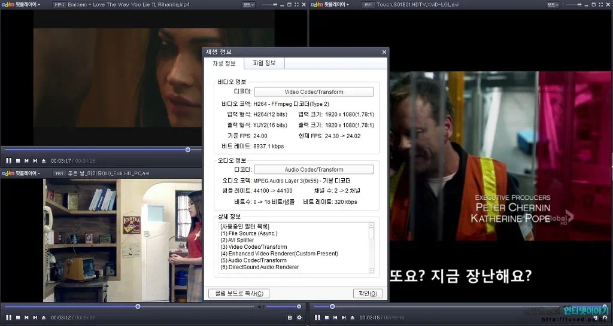Toggle fullscreen icon in Eminem player title bar

pyautogui.click(x=296, y=5)
